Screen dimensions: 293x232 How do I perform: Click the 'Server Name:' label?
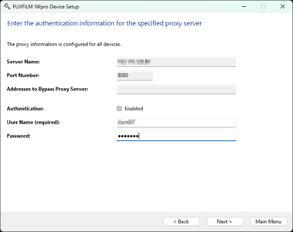(23, 62)
